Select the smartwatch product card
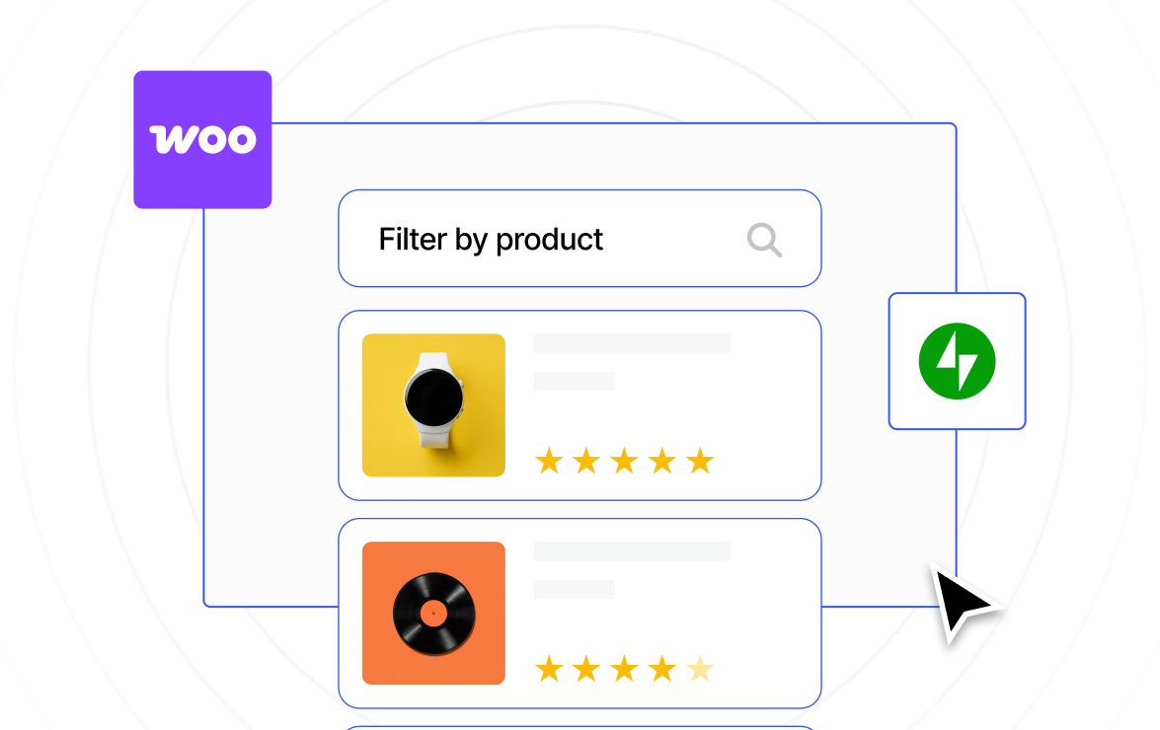The image size is (1160, 730). click(x=580, y=405)
